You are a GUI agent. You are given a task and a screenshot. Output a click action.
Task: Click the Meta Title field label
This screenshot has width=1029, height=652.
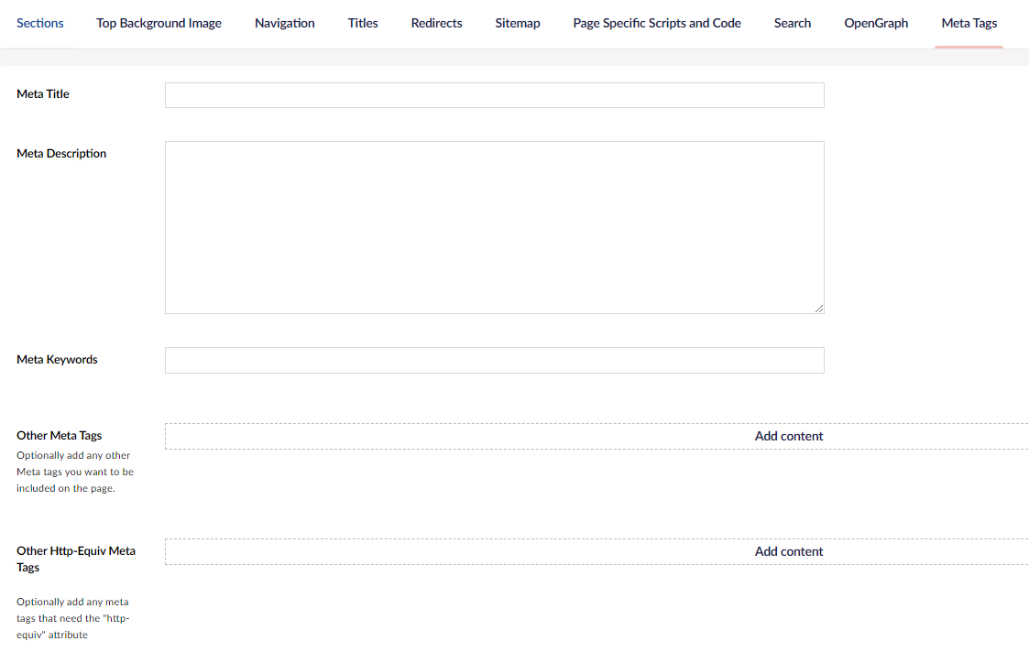click(43, 93)
